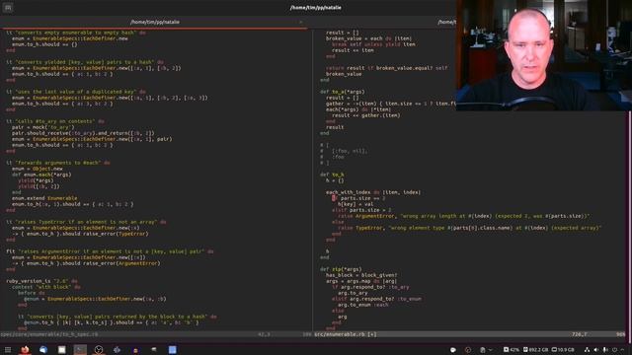Open Thunderbird mail from the taskbar
The height and width of the screenshot is (355, 632).
pyautogui.click(x=43, y=350)
